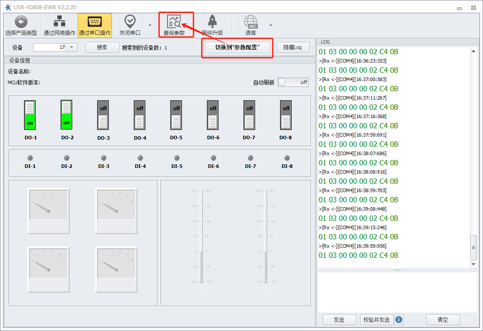Viewport: 483px width, 331px height.
Task: Open dropdown arrow next to 关闭串口
Action: click(x=150, y=25)
